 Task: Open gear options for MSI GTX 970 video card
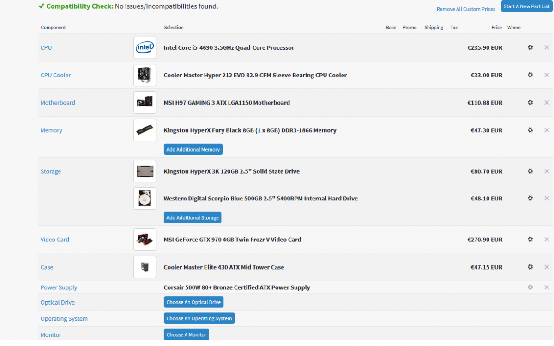coord(530,240)
